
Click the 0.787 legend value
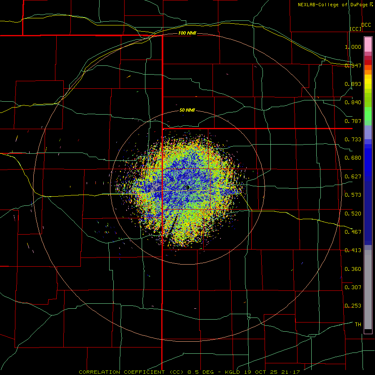(353, 121)
